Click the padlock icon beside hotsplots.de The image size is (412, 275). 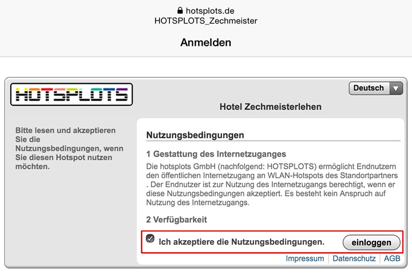point(180,10)
